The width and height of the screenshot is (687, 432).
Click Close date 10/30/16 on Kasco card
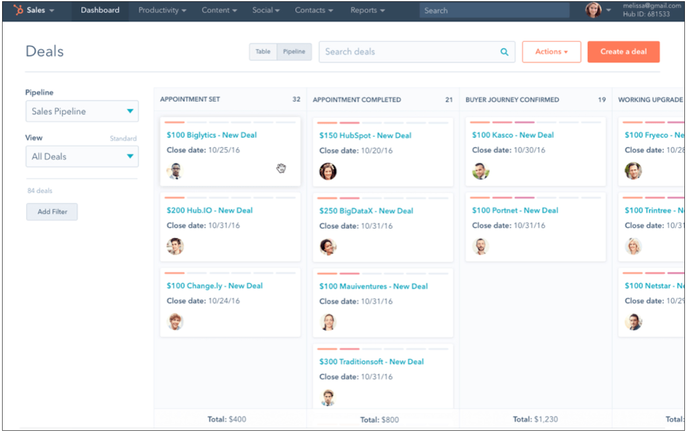pos(509,150)
